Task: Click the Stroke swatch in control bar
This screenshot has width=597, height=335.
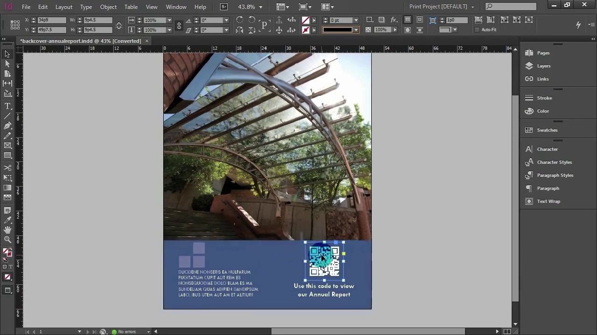Action: pyautogui.click(x=305, y=30)
